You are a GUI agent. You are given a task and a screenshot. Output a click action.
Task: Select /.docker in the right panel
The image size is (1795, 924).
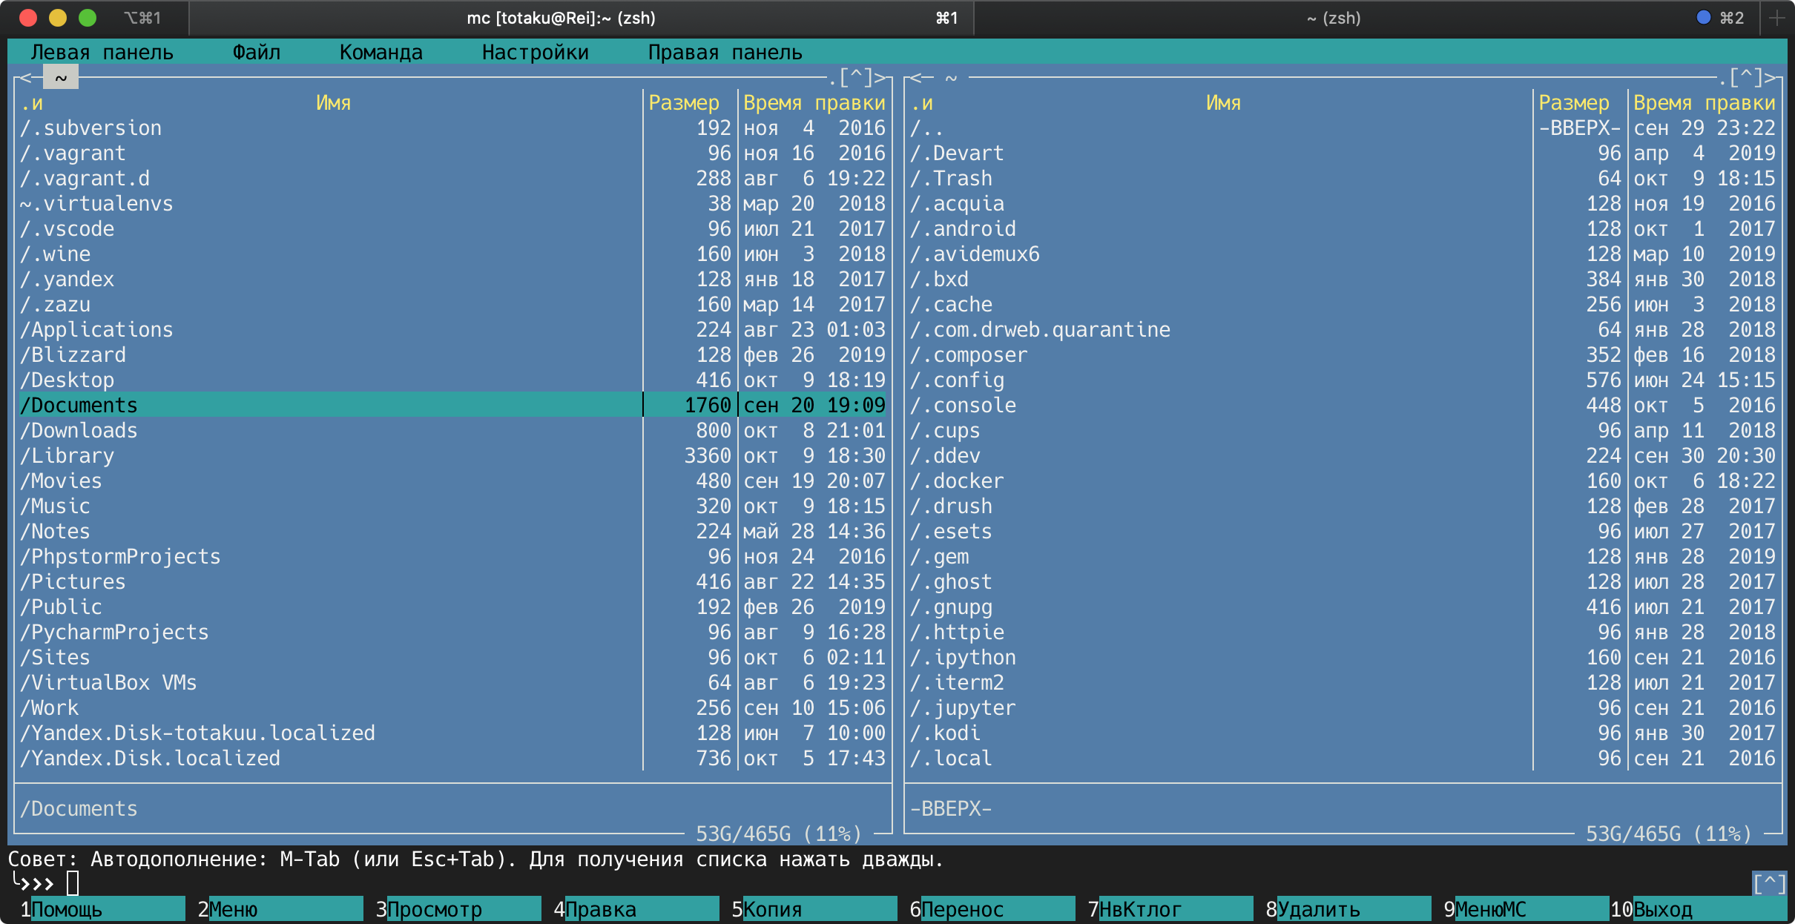(x=1343, y=481)
